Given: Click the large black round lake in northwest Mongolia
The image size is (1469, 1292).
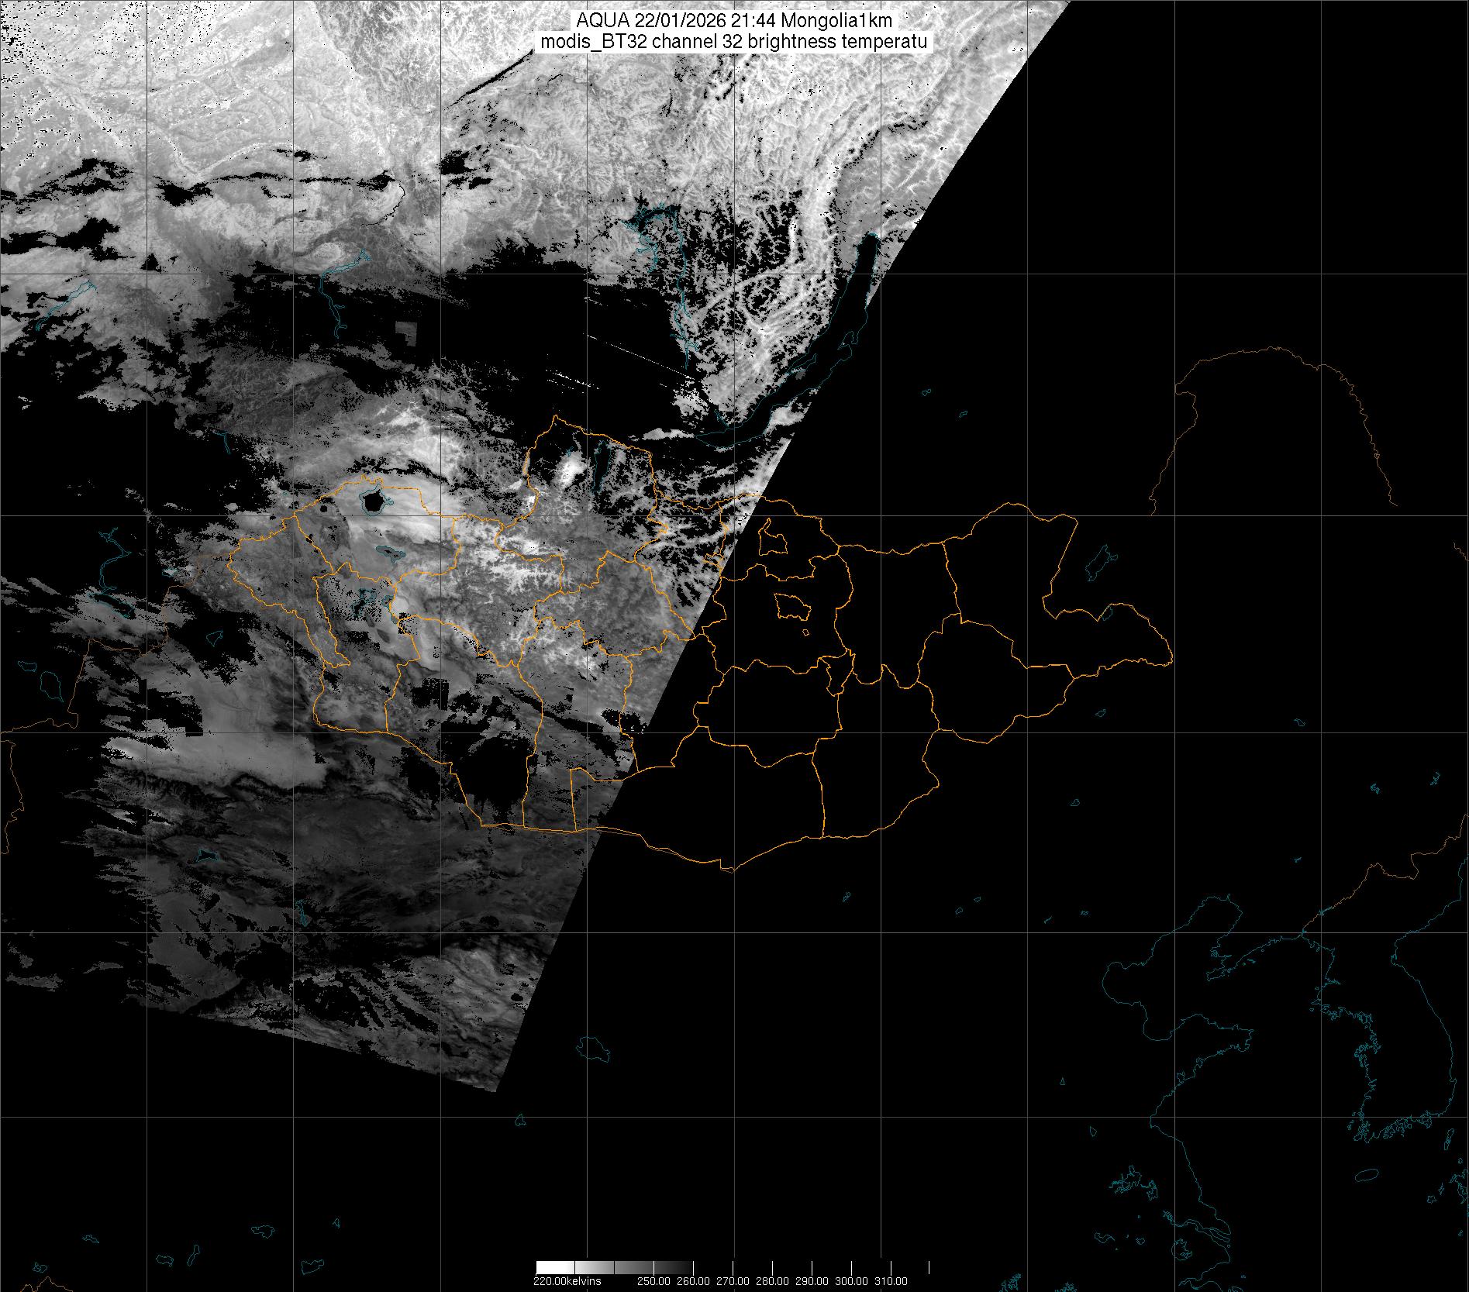Looking at the screenshot, I should coord(374,501).
